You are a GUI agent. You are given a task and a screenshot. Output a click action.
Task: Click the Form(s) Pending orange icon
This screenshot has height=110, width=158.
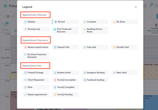point(55,95)
